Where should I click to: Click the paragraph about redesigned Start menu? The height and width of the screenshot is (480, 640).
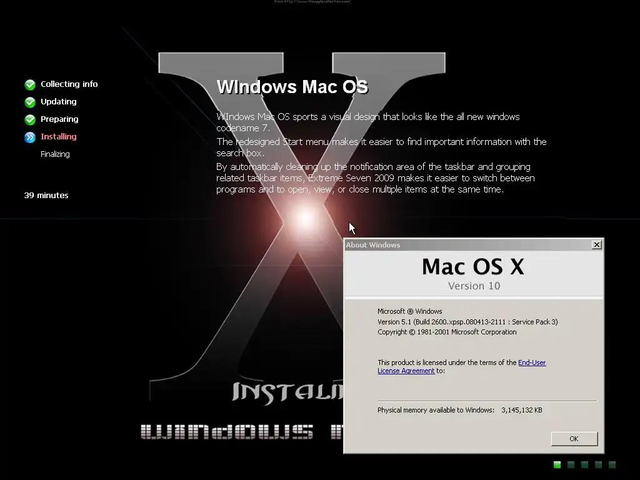coord(381,147)
